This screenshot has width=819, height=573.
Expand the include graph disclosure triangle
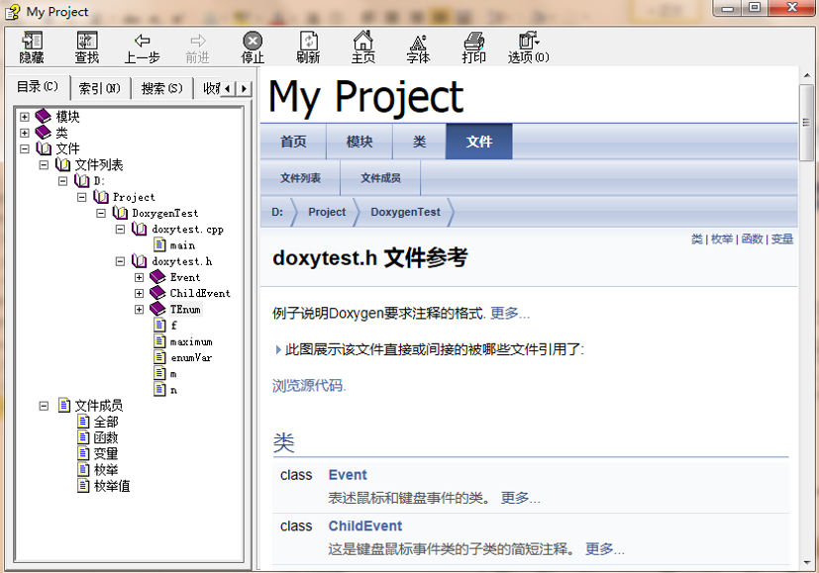tap(278, 349)
